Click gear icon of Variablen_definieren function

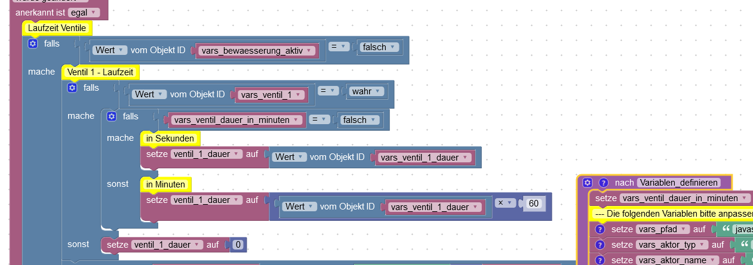[587, 183]
